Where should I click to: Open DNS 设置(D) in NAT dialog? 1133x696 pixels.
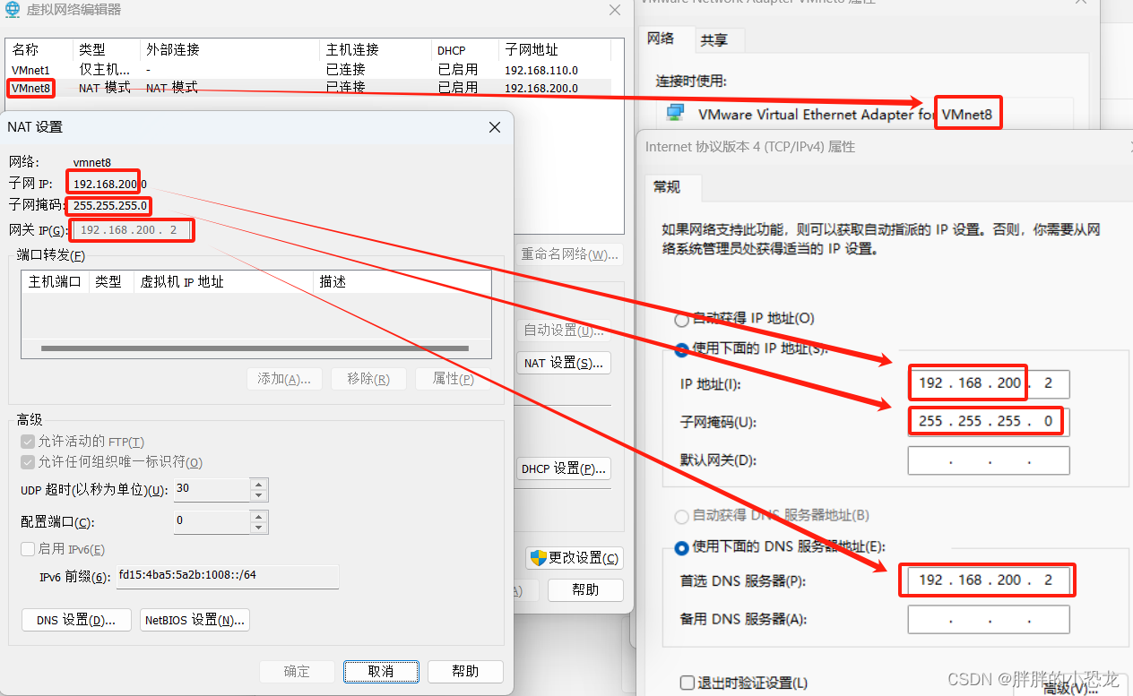point(76,620)
